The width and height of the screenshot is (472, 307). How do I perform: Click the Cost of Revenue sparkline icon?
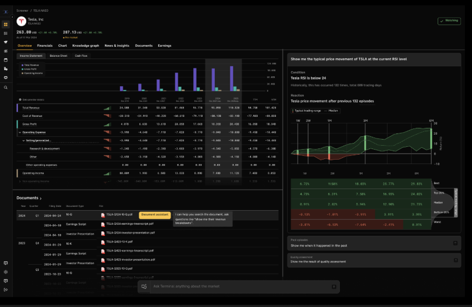click(107, 116)
